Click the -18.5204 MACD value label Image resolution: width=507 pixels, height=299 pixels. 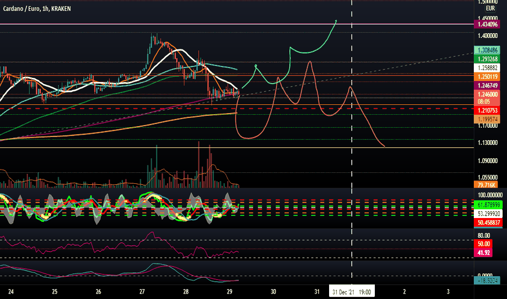(x=487, y=281)
